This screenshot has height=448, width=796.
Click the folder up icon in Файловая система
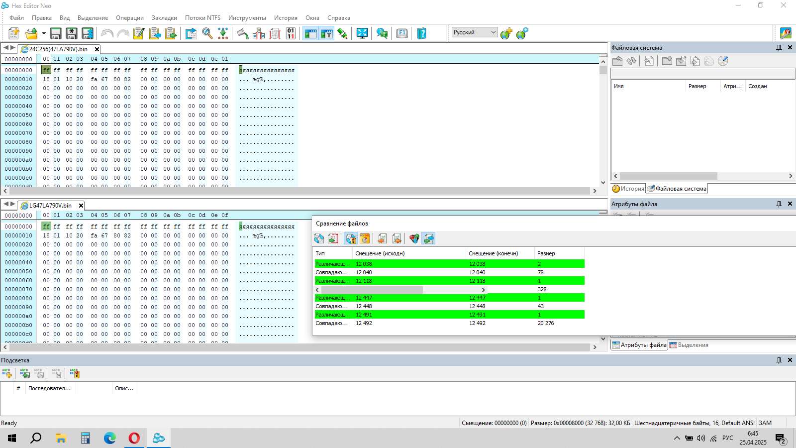click(617, 61)
